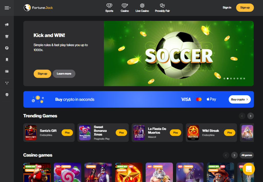Open the hamburger sidebar menu

7,8
